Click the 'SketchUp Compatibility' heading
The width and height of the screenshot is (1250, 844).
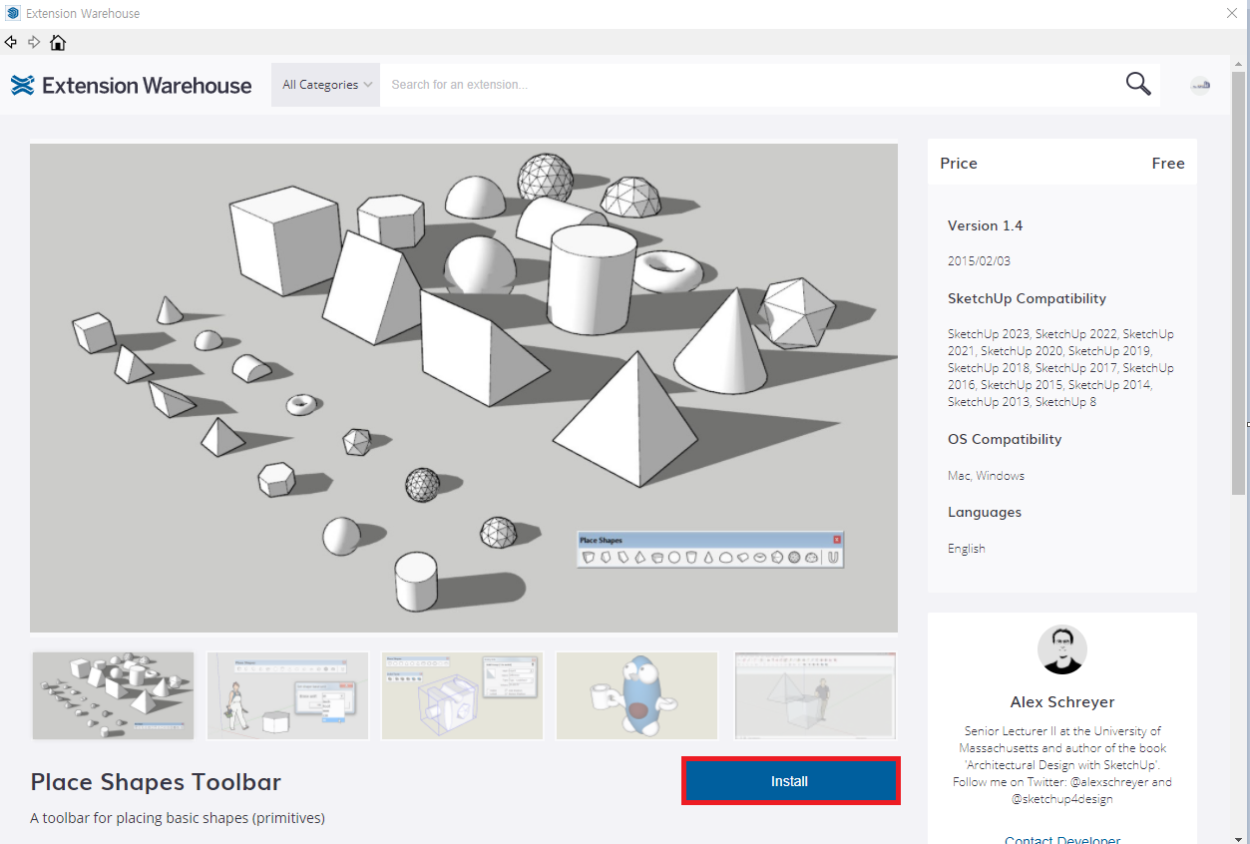pyautogui.click(x=1027, y=298)
